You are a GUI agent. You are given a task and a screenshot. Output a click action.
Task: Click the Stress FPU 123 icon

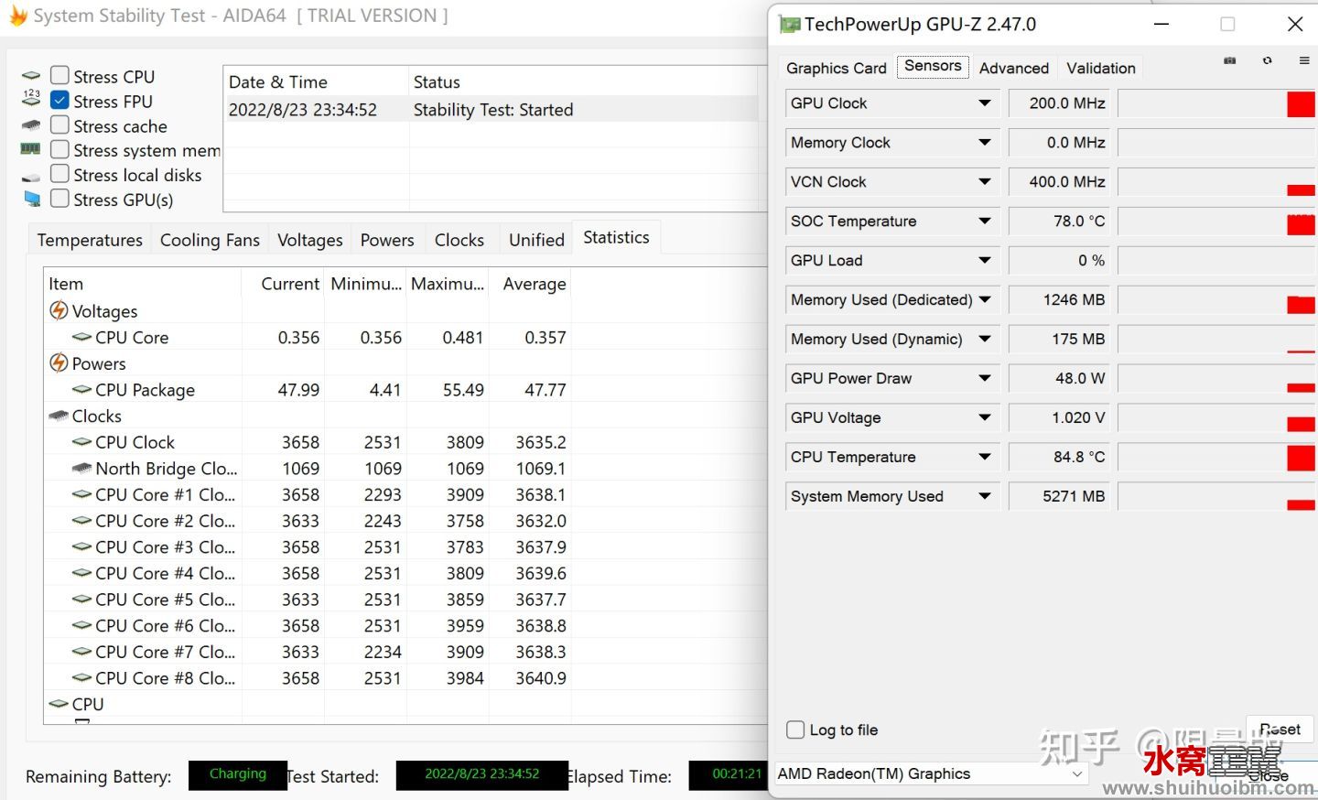pos(31,99)
